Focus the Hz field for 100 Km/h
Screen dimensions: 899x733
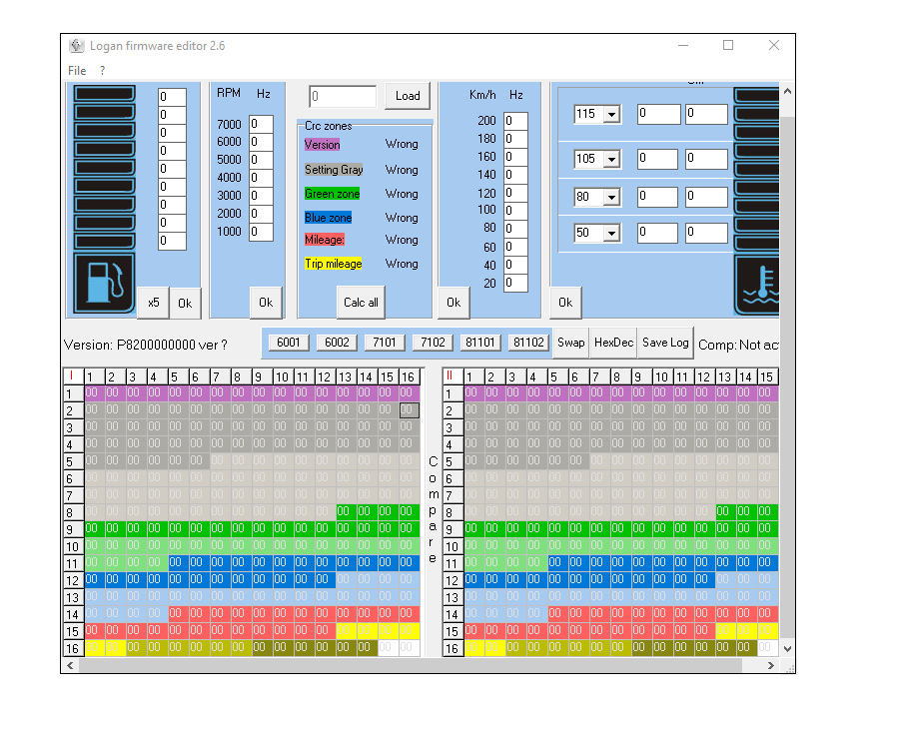coord(515,211)
